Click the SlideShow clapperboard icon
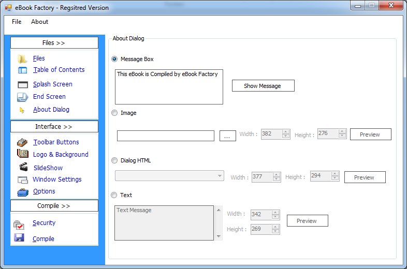 pyautogui.click(x=23, y=167)
